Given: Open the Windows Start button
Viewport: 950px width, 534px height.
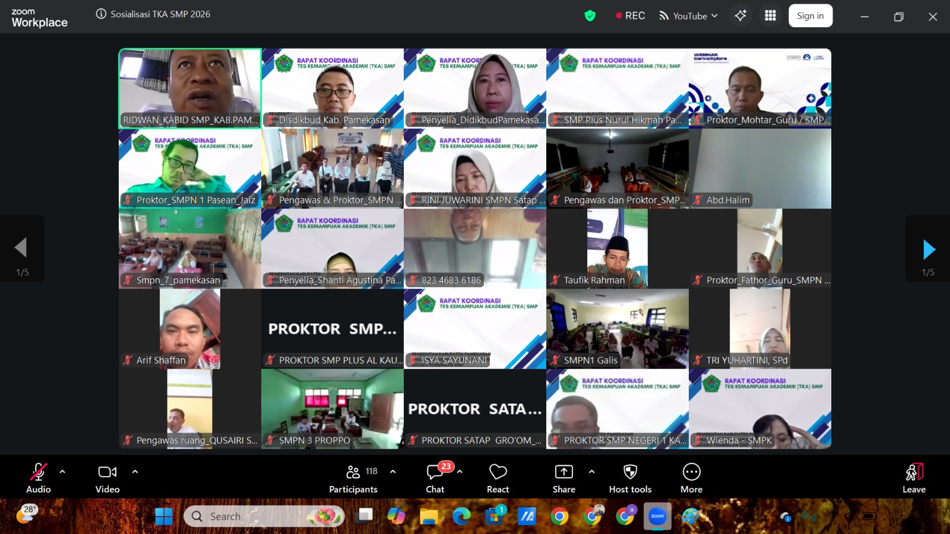Looking at the screenshot, I should (164, 516).
